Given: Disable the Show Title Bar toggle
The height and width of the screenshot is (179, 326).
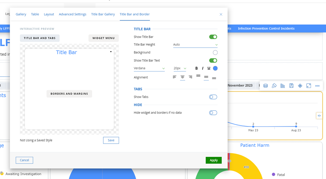Looking at the screenshot, I should 213,37.
